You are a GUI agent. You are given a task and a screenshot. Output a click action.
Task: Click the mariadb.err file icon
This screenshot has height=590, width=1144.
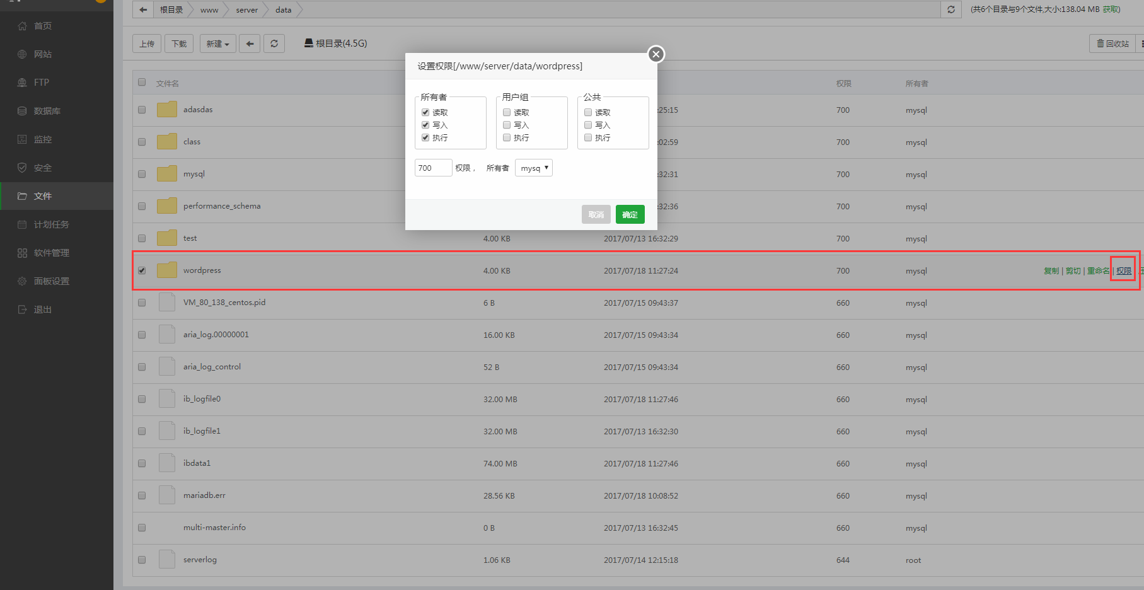tap(167, 495)
